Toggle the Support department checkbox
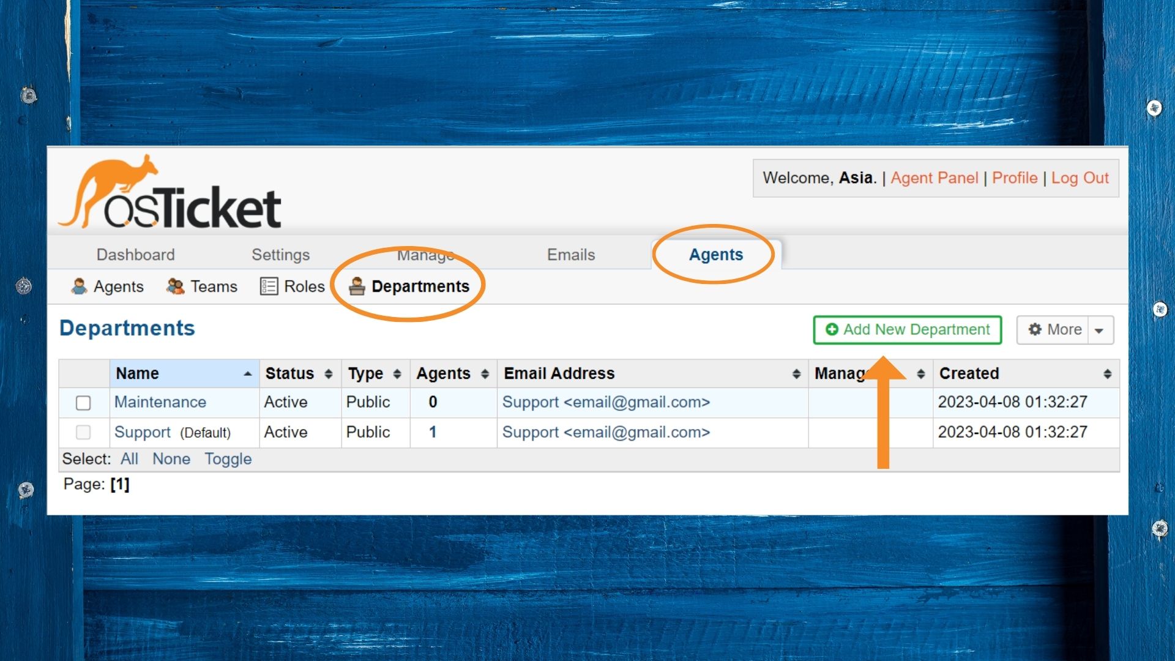The width and height of the screenshot is (1175, 661). coord(83,433)
